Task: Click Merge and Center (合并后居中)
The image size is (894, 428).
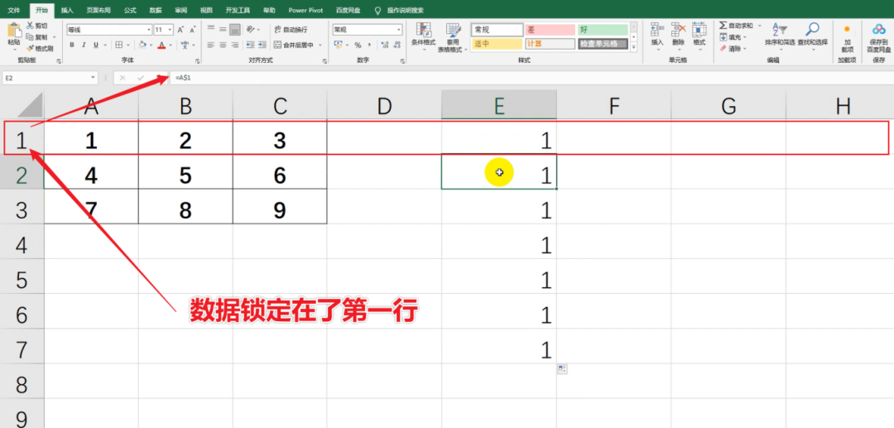Action: tap(293, 45)
